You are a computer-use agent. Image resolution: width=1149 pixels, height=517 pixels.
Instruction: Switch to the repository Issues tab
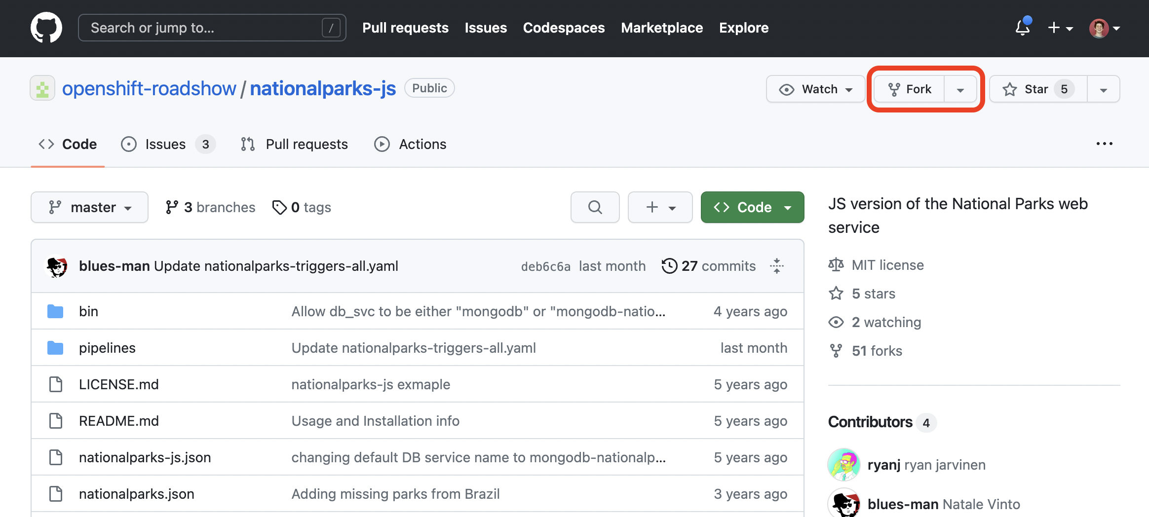[168, 144]
